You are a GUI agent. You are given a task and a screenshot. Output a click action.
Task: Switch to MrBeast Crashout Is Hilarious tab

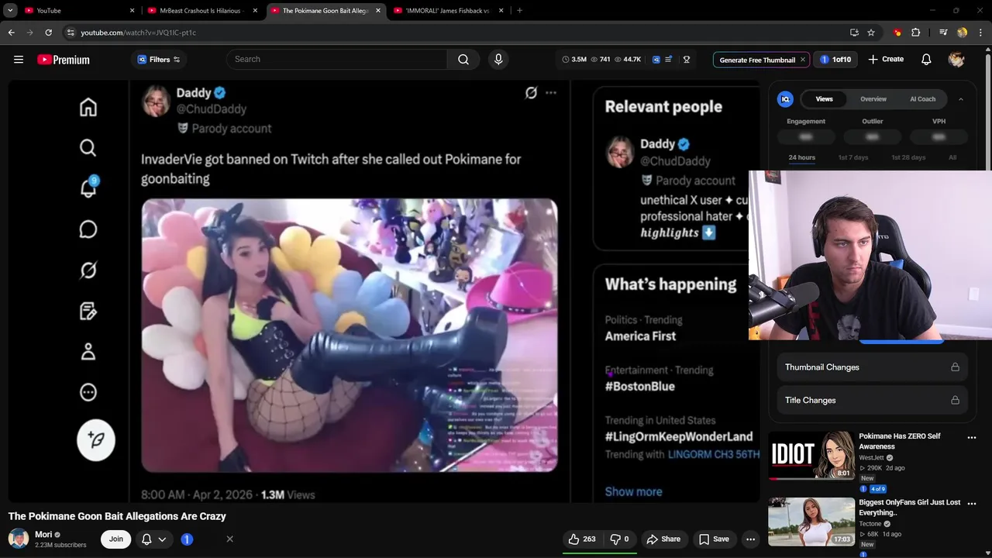(x=201, y=11)
